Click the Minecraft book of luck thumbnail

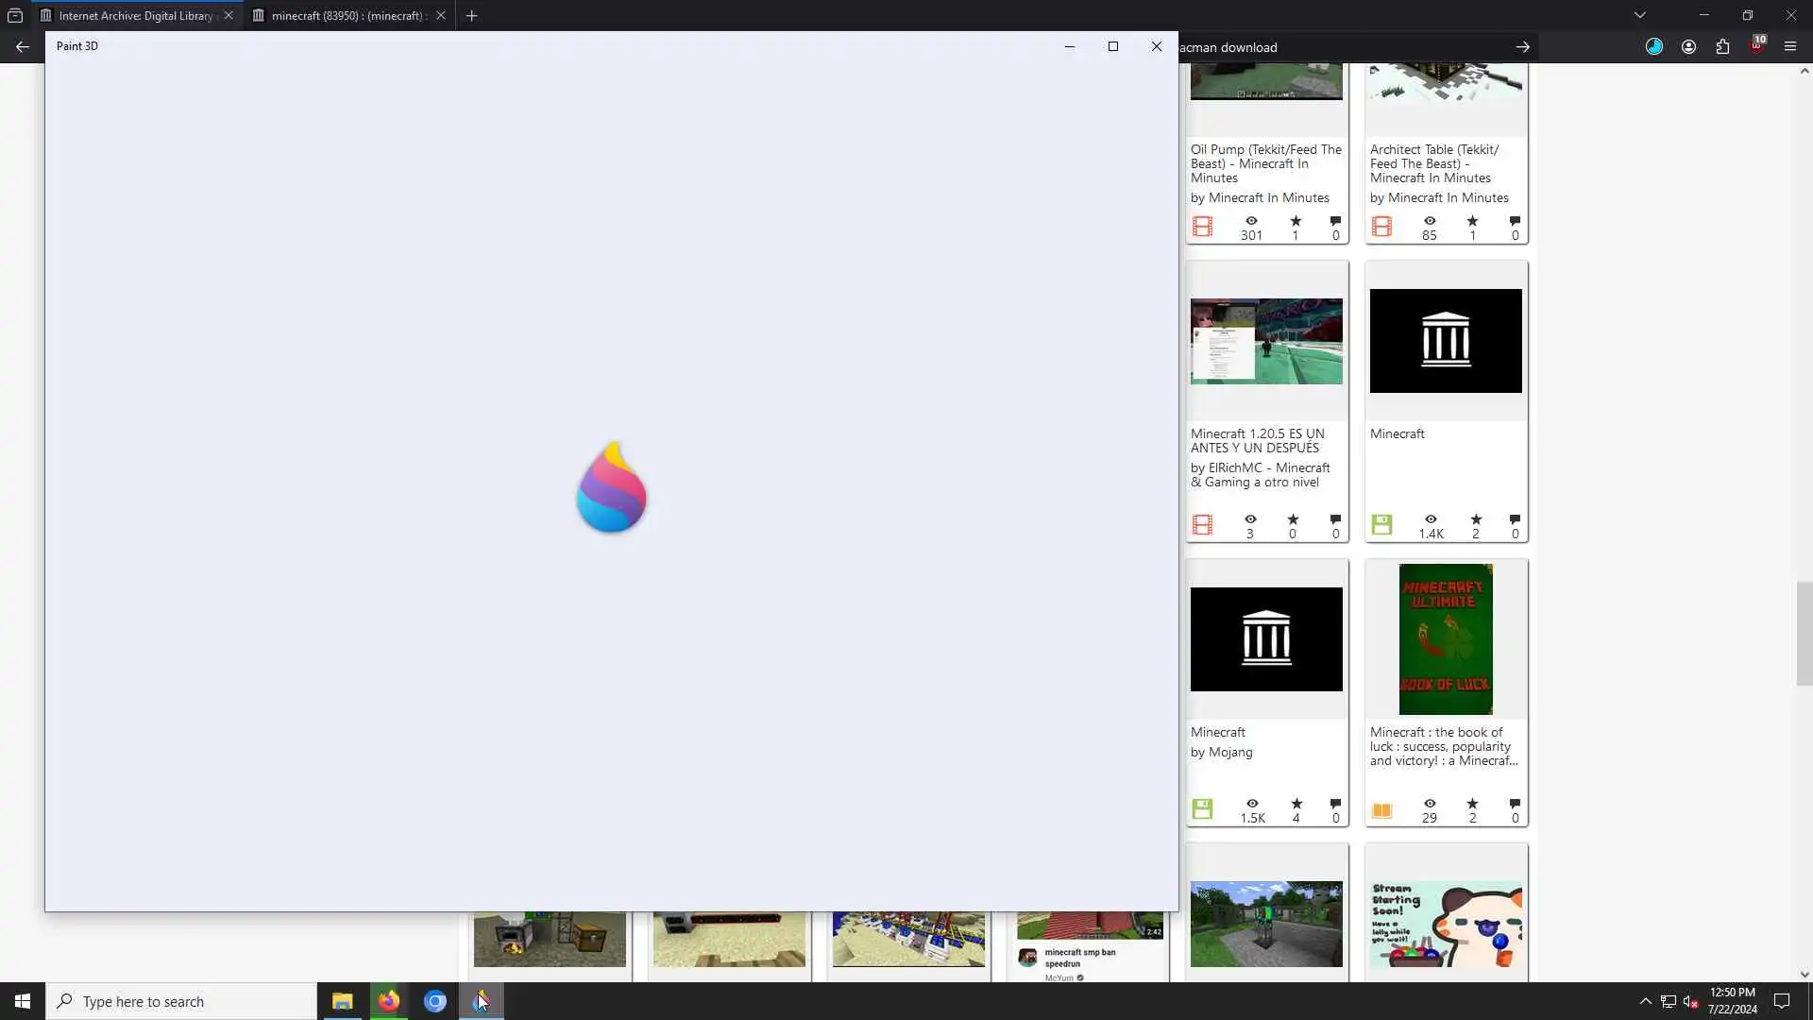click(x=1445, y=639)
